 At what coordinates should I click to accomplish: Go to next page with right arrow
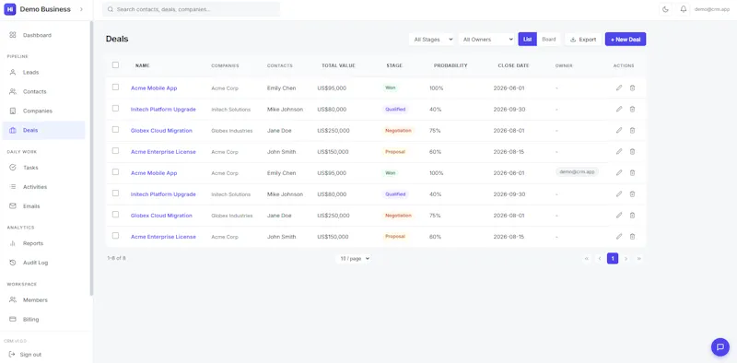pos(626,259)
